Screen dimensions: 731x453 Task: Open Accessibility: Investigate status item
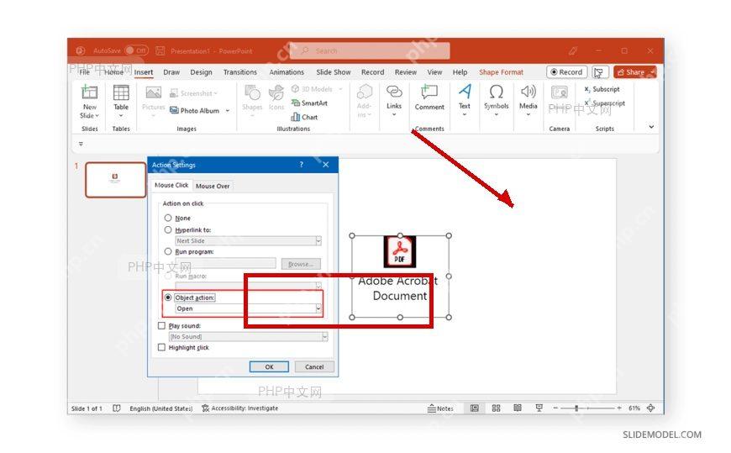pyautogui.click(x=239, y=408)
